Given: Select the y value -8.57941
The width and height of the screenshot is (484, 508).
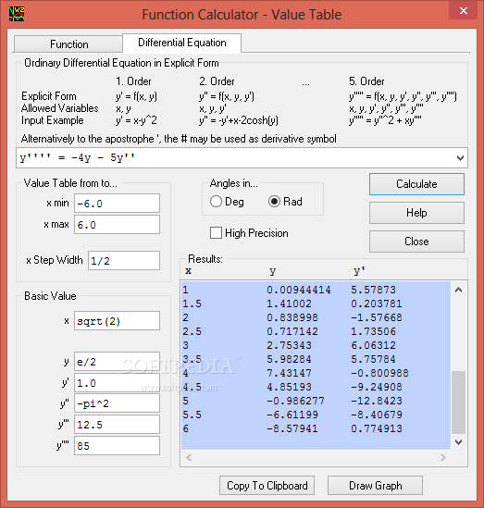Looking at the screenshot, I should pos(292,428).
